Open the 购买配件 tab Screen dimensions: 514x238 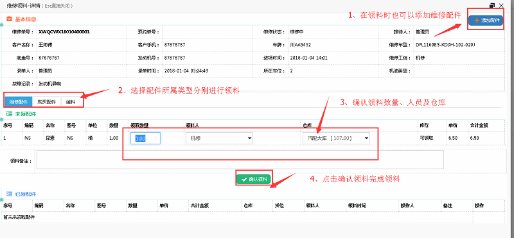click(x=46, y=102)
